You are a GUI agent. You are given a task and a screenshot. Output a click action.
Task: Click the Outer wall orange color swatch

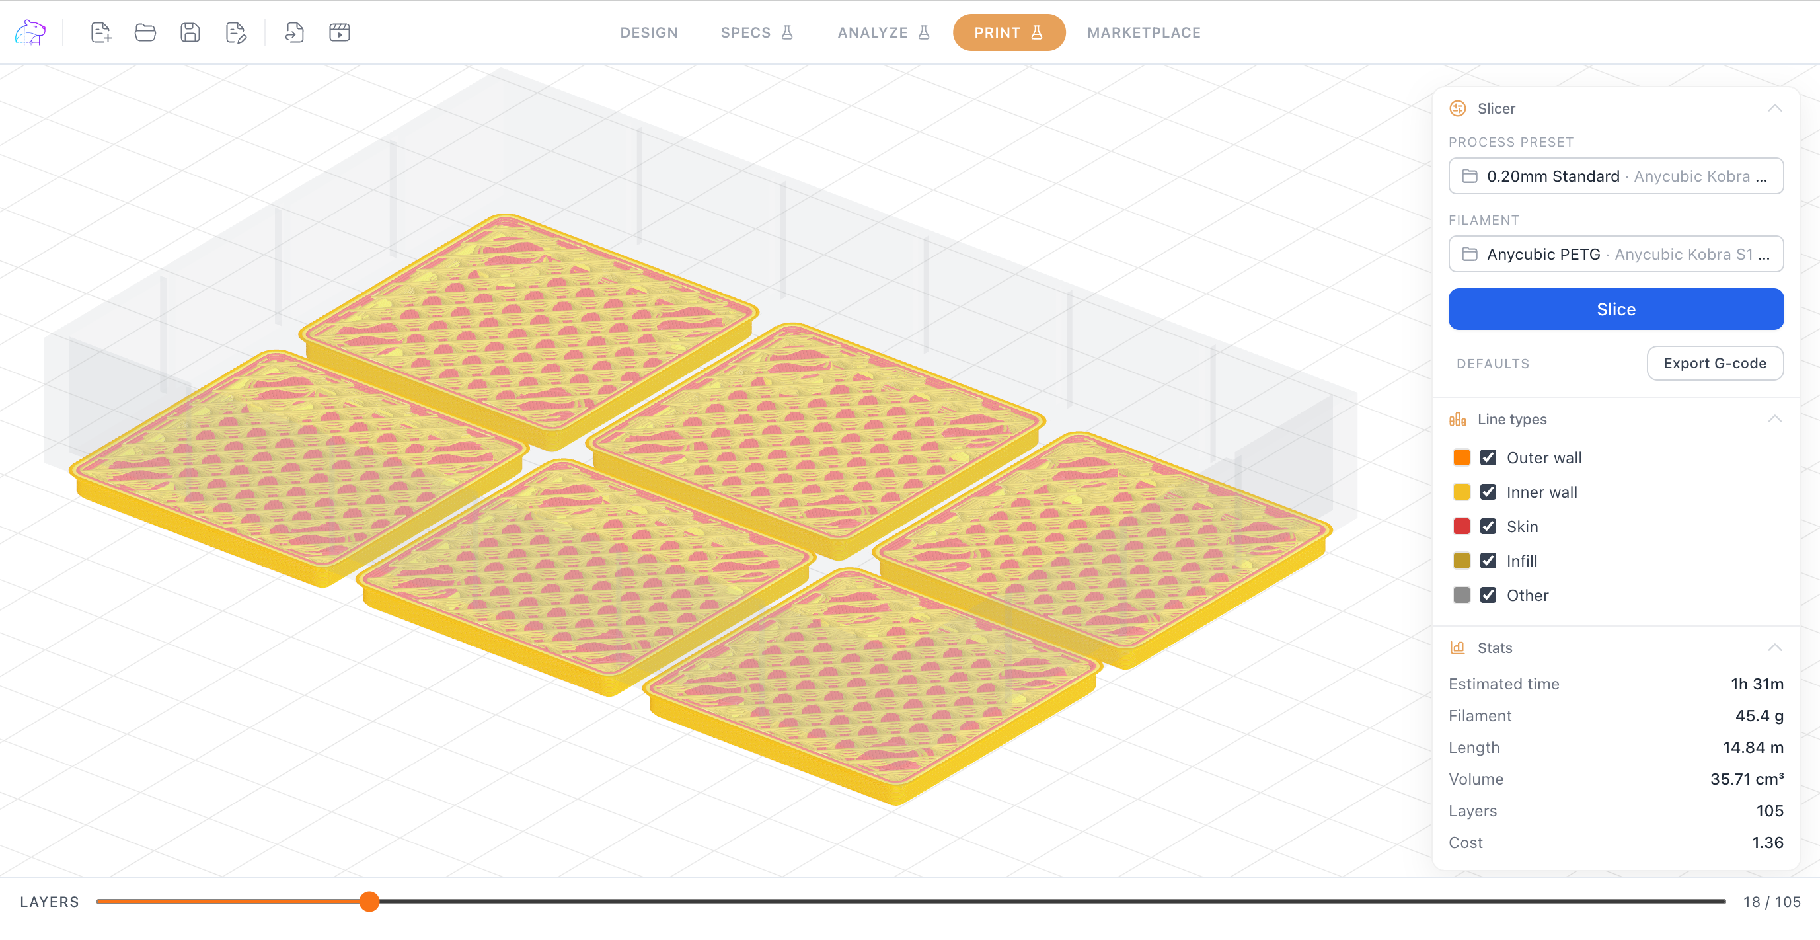point(1461,457)
